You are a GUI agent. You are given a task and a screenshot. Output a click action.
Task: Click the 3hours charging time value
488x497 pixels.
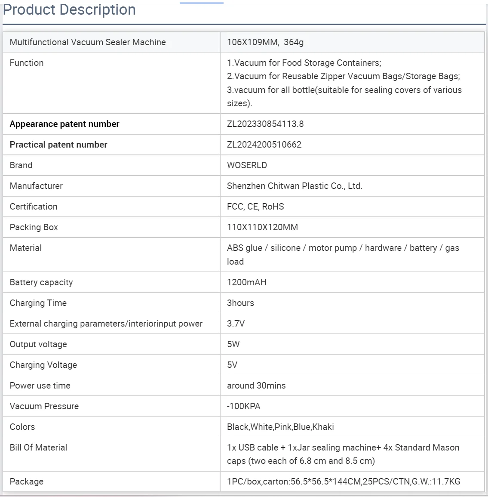(240, 303)
